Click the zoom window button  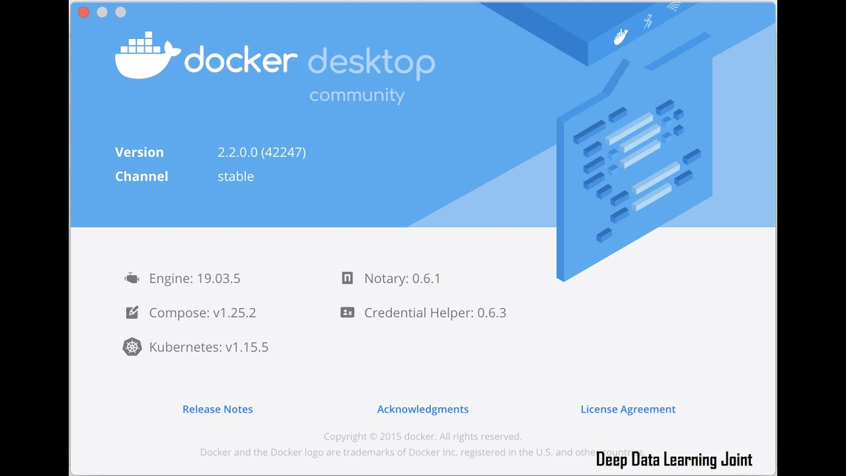tap(120, 12)
